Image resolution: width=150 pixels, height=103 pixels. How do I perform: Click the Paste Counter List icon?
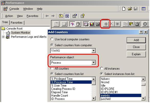[x=131, y=24]
